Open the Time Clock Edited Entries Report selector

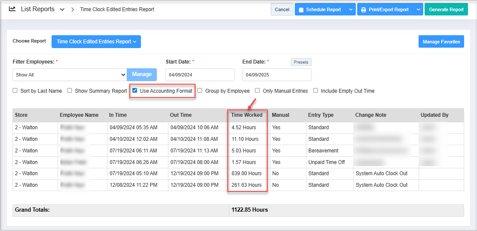coord(96,42)
